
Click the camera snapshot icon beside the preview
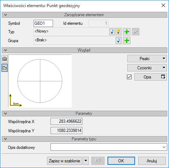5,59
